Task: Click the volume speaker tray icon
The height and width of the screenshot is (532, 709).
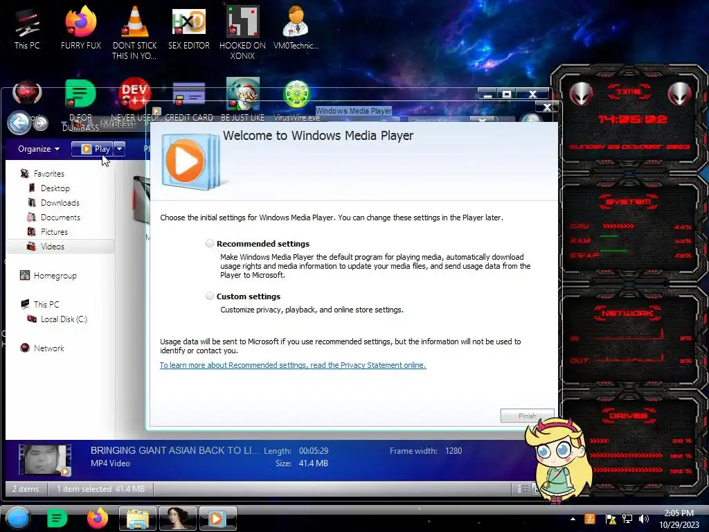Action: [x=643, y=519]
